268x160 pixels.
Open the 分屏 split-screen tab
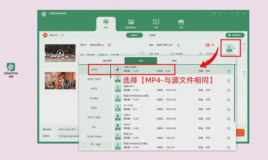[x=156, y=24]
